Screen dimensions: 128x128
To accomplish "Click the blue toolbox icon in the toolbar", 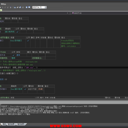I will coord(15,7).
